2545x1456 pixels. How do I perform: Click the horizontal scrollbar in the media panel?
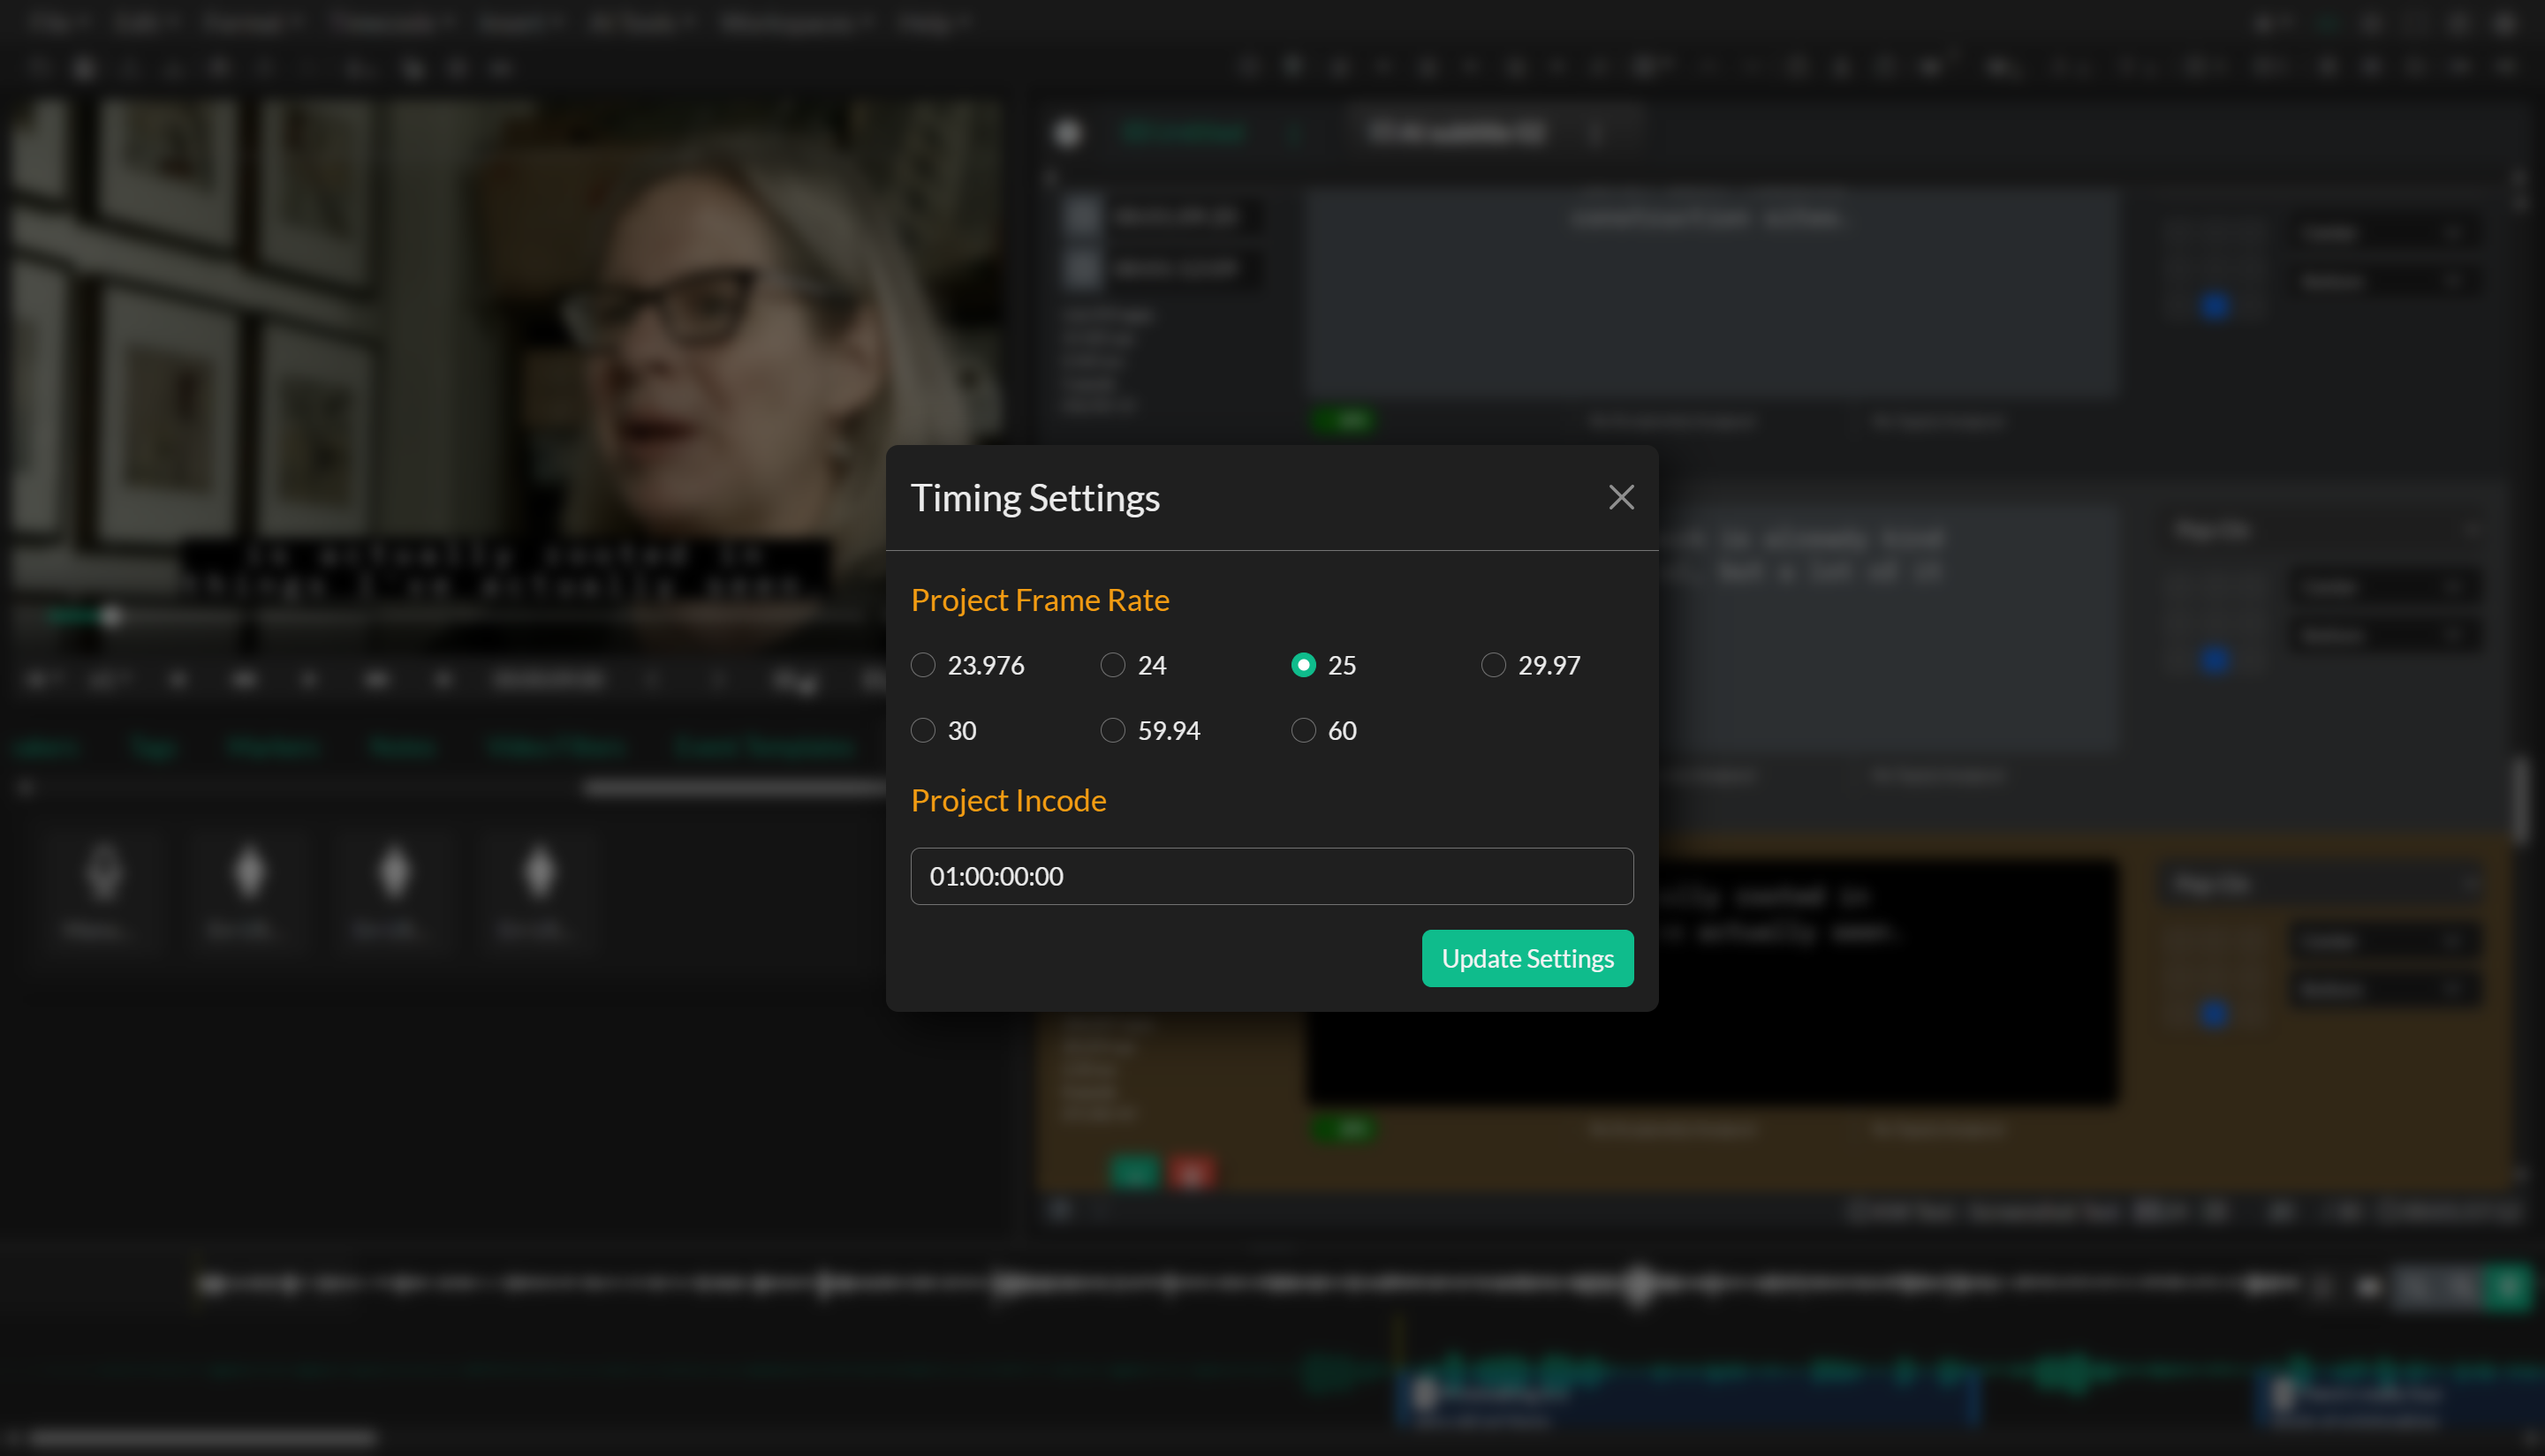click(735, 788)
